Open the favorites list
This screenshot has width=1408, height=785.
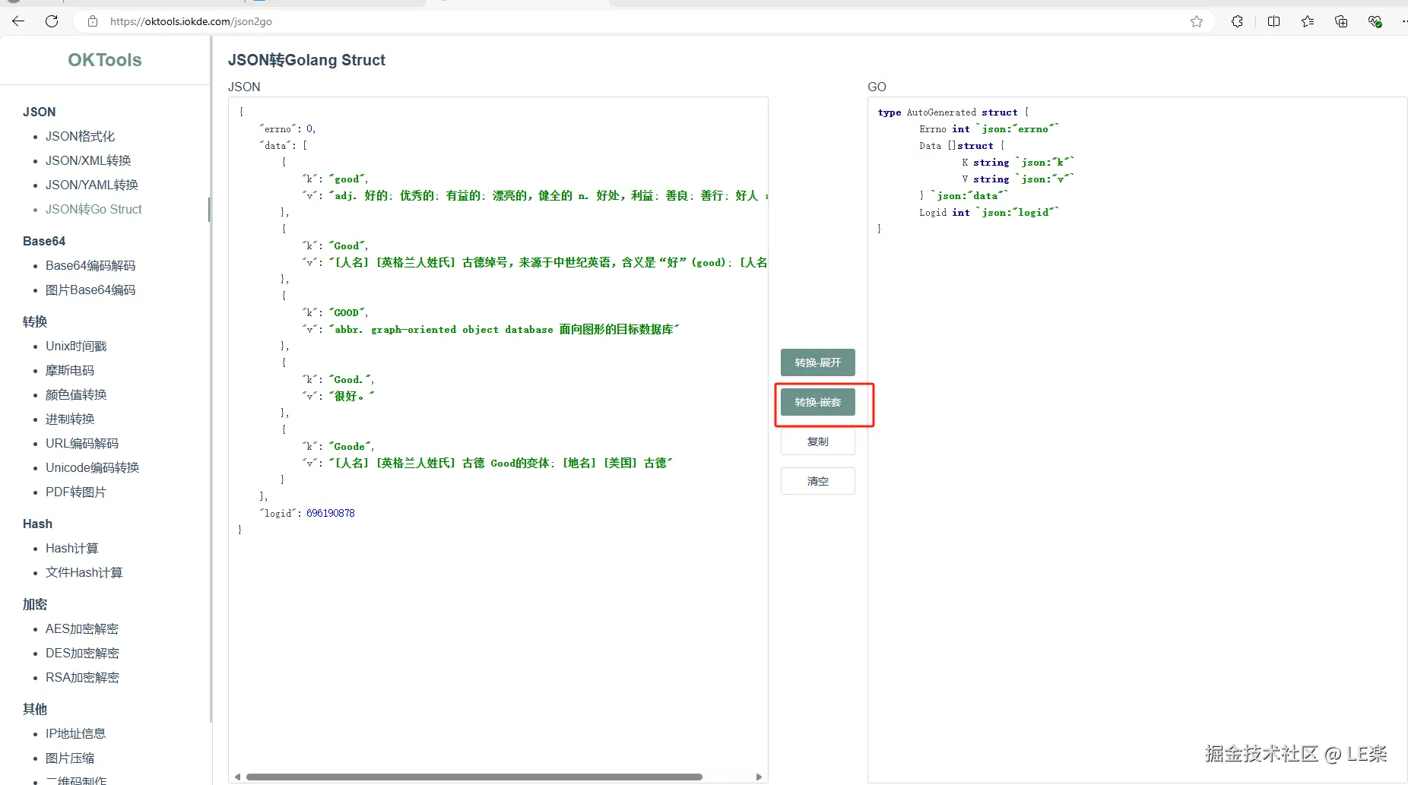point(1308,21)
